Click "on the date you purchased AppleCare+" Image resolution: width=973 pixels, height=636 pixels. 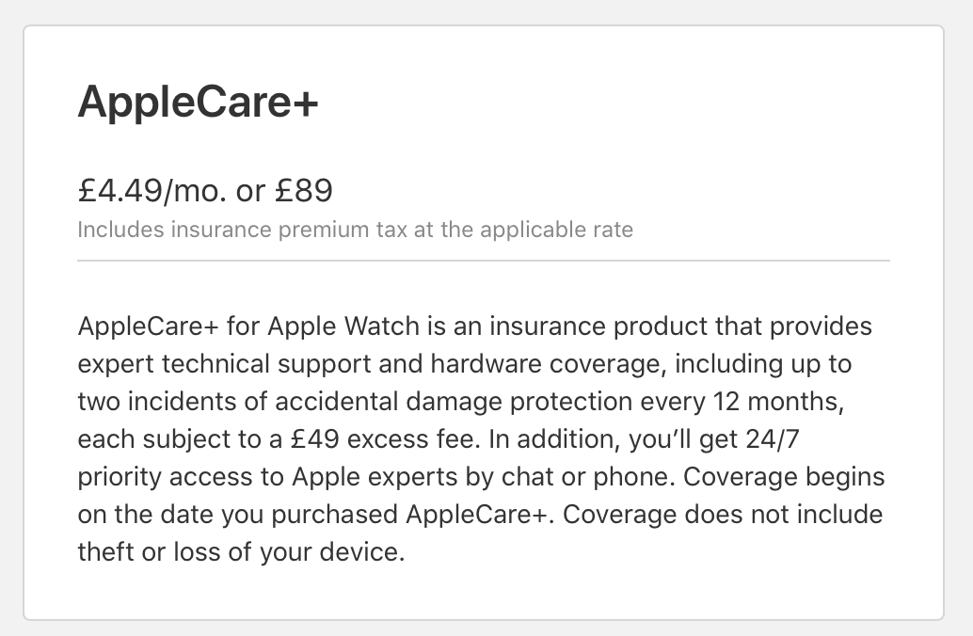pos(312,515)
